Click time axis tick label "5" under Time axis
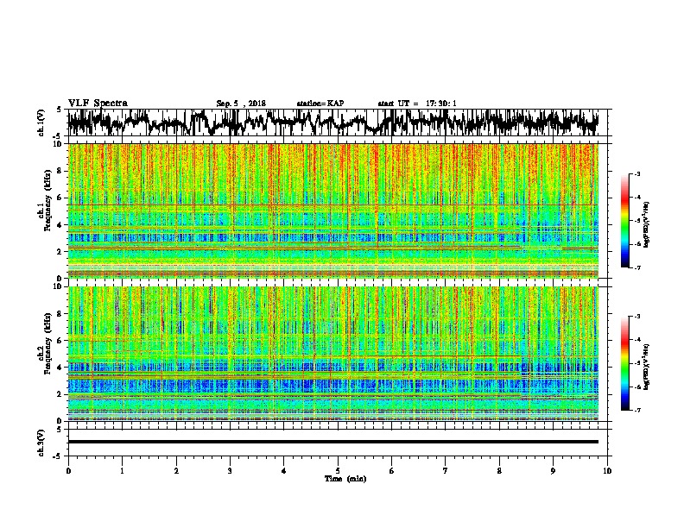This screenshot has width=684, height=528. [338, 471]
